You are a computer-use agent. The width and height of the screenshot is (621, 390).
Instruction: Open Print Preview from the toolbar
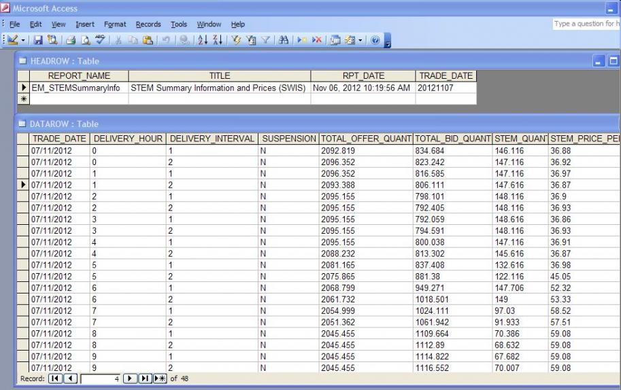pyautogui.click(x=86, y=40)
